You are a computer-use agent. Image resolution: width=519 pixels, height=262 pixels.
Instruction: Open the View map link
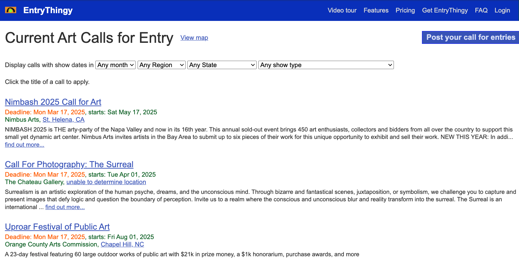(194, 38)
